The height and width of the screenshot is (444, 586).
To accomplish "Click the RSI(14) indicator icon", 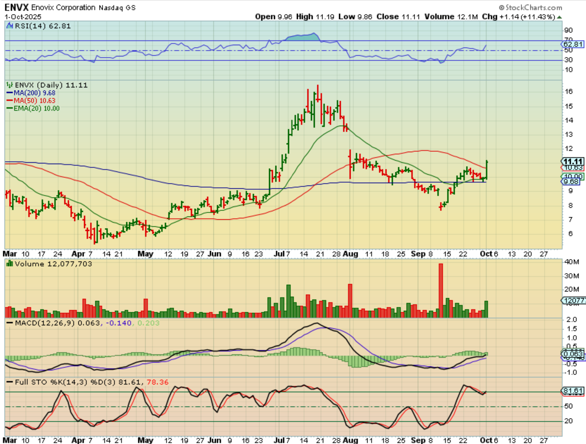I will point(10,26).
